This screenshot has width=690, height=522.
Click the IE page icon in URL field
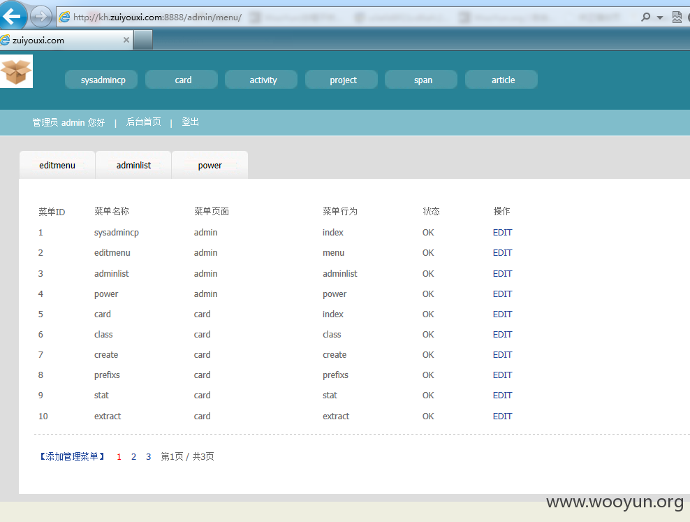click(x=65, y=17)
